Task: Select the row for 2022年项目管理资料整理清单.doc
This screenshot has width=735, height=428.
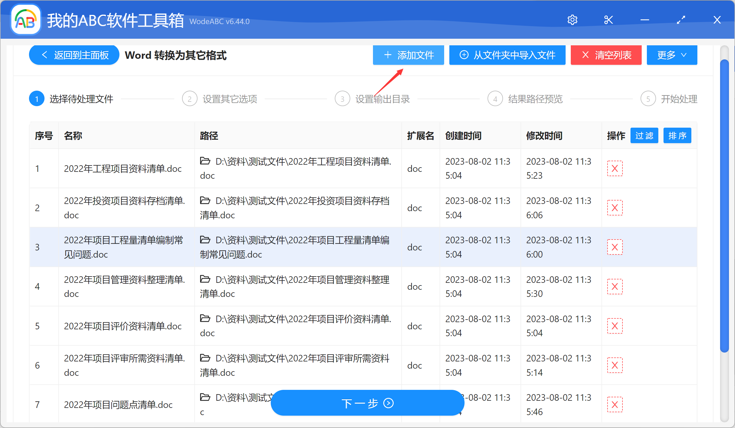Action: pyautogui.click(x=125, y=286)
